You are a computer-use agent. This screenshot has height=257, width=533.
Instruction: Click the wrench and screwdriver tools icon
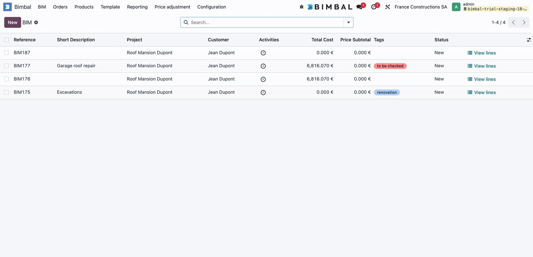pyautogui.click(x=388, y=7)
